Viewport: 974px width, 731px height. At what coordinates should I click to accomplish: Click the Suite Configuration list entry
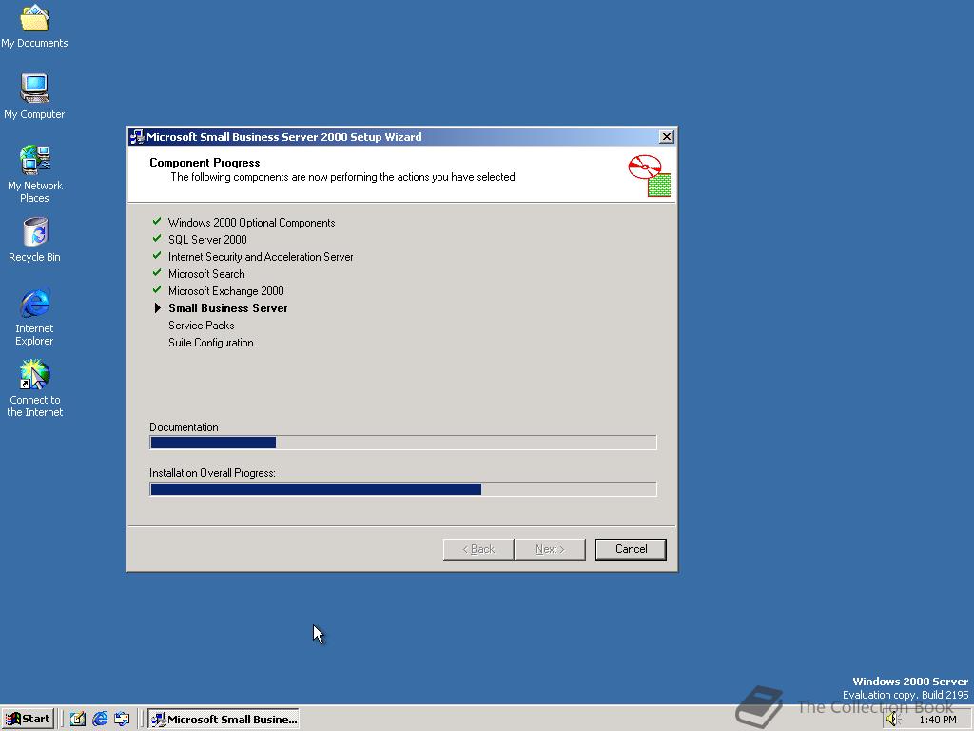tap(210, 343)
